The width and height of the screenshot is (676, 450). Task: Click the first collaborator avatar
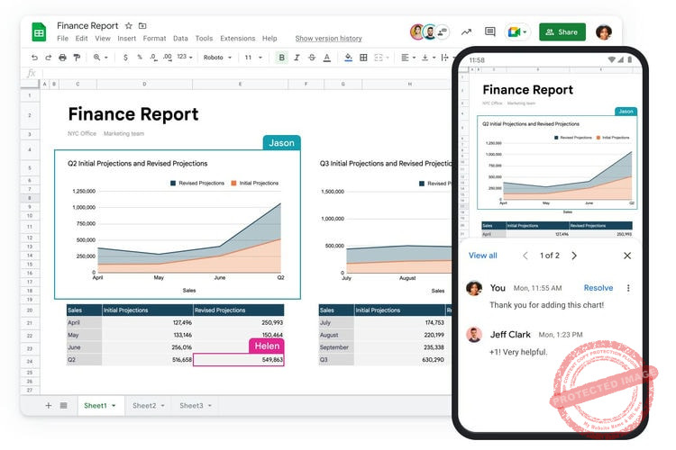click(417, 31)
